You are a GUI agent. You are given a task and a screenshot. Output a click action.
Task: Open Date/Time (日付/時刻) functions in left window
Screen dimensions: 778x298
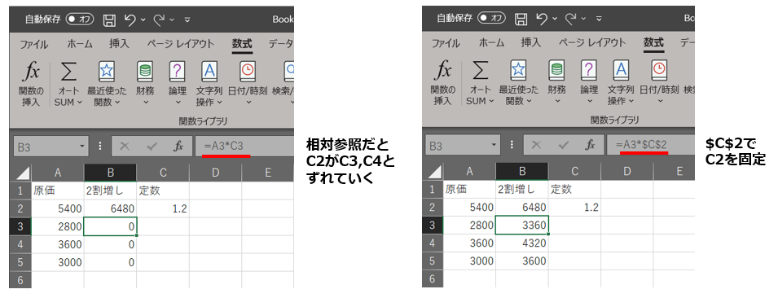point(247,72)
